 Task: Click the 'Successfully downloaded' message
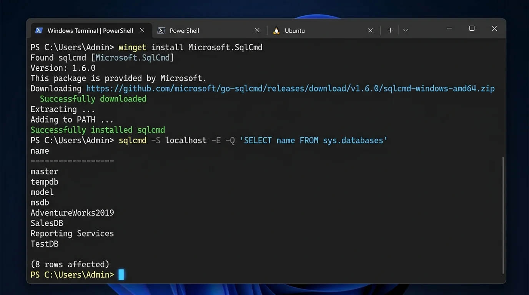tap(93, 99)
